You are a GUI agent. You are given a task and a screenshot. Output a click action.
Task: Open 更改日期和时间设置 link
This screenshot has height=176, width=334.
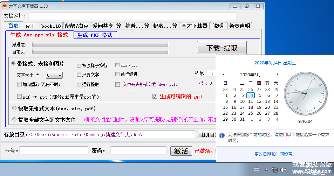coord(275,154)
